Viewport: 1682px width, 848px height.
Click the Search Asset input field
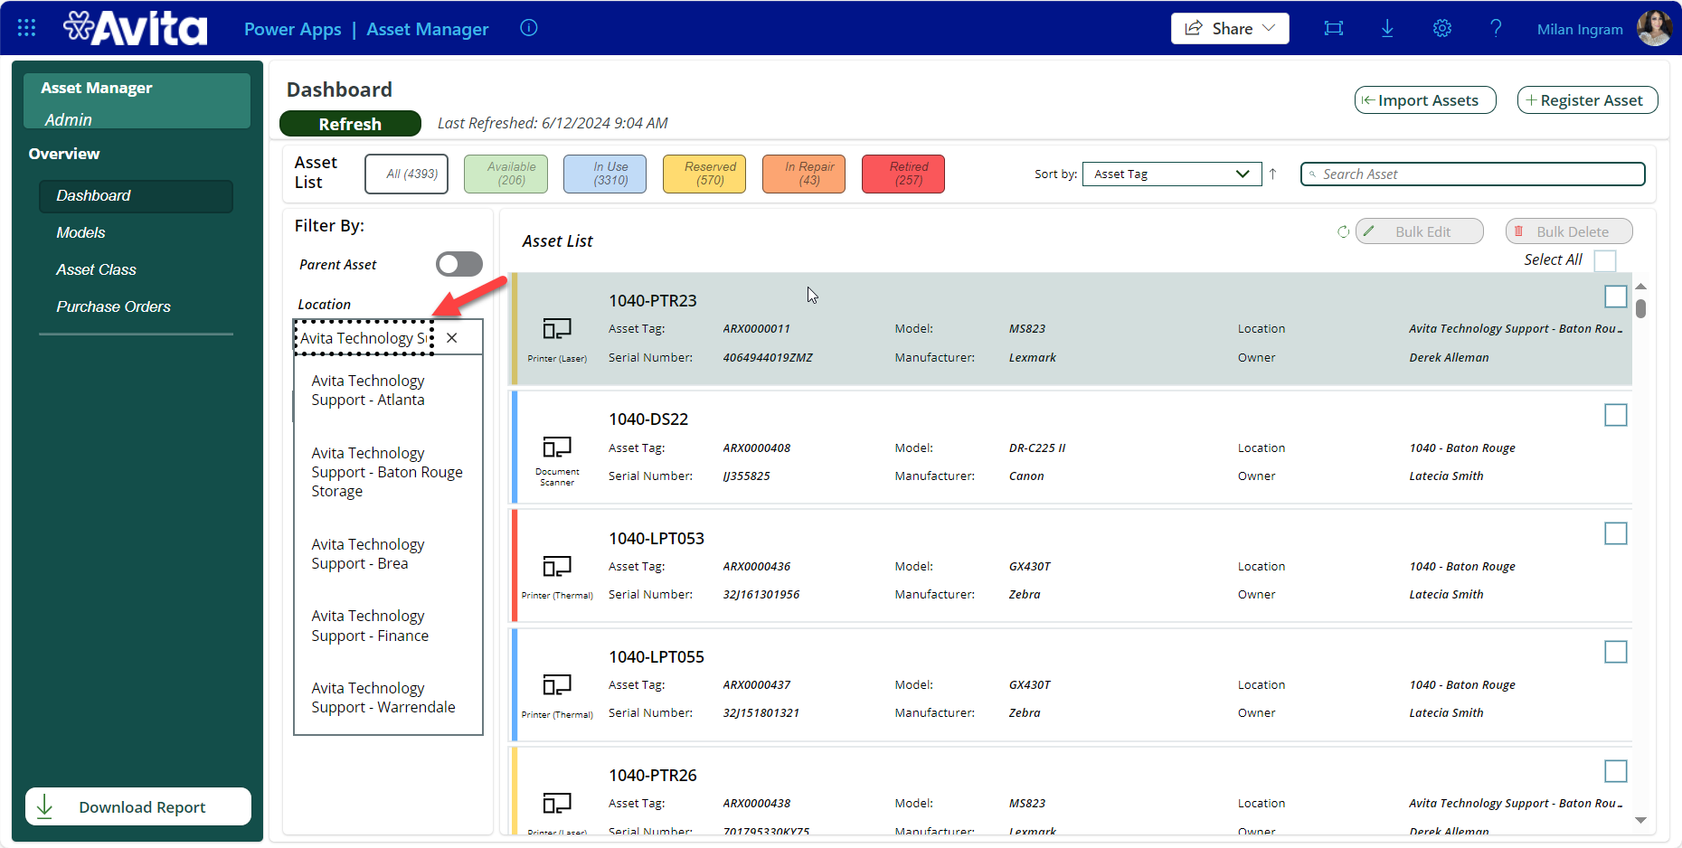point(1473,174)
